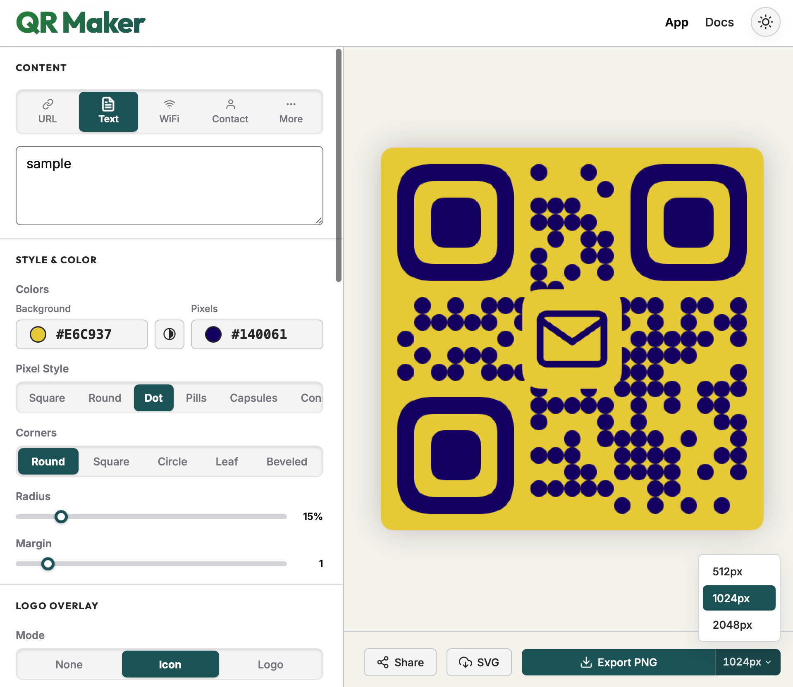Open the Docs page in the header
The height and width of the screenshot is (687, 793).
[719, 22]
